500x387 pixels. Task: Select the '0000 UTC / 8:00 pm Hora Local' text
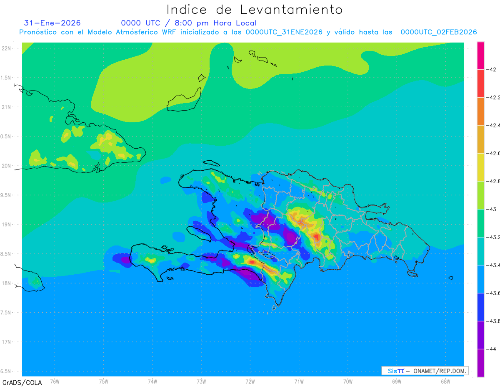pos(189,23)
